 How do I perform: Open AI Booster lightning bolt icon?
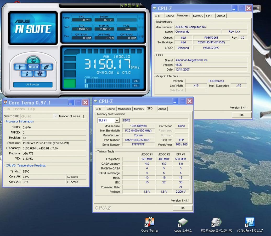27,74
